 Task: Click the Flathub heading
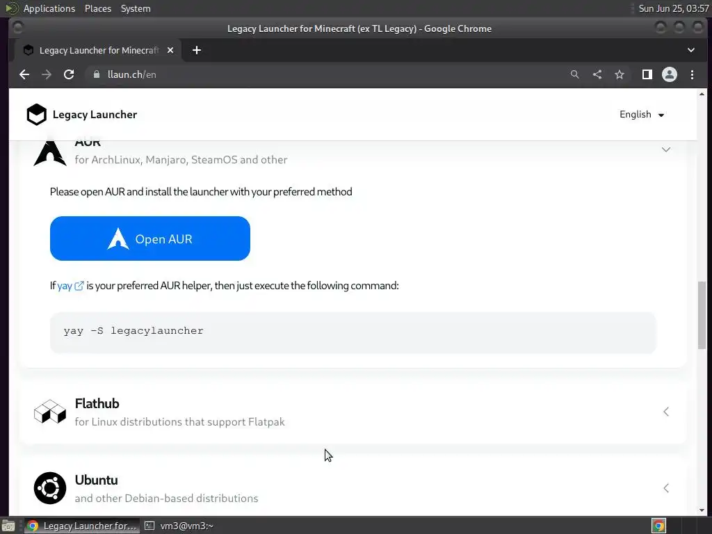pyautogui.click(x=97, y=403)
